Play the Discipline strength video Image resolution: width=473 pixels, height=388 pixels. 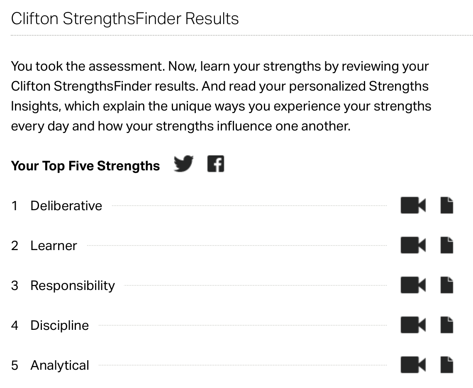[x=413, y=325]
